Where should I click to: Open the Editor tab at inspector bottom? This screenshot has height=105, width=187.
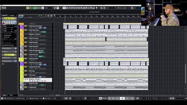click(x=11, y=95)
